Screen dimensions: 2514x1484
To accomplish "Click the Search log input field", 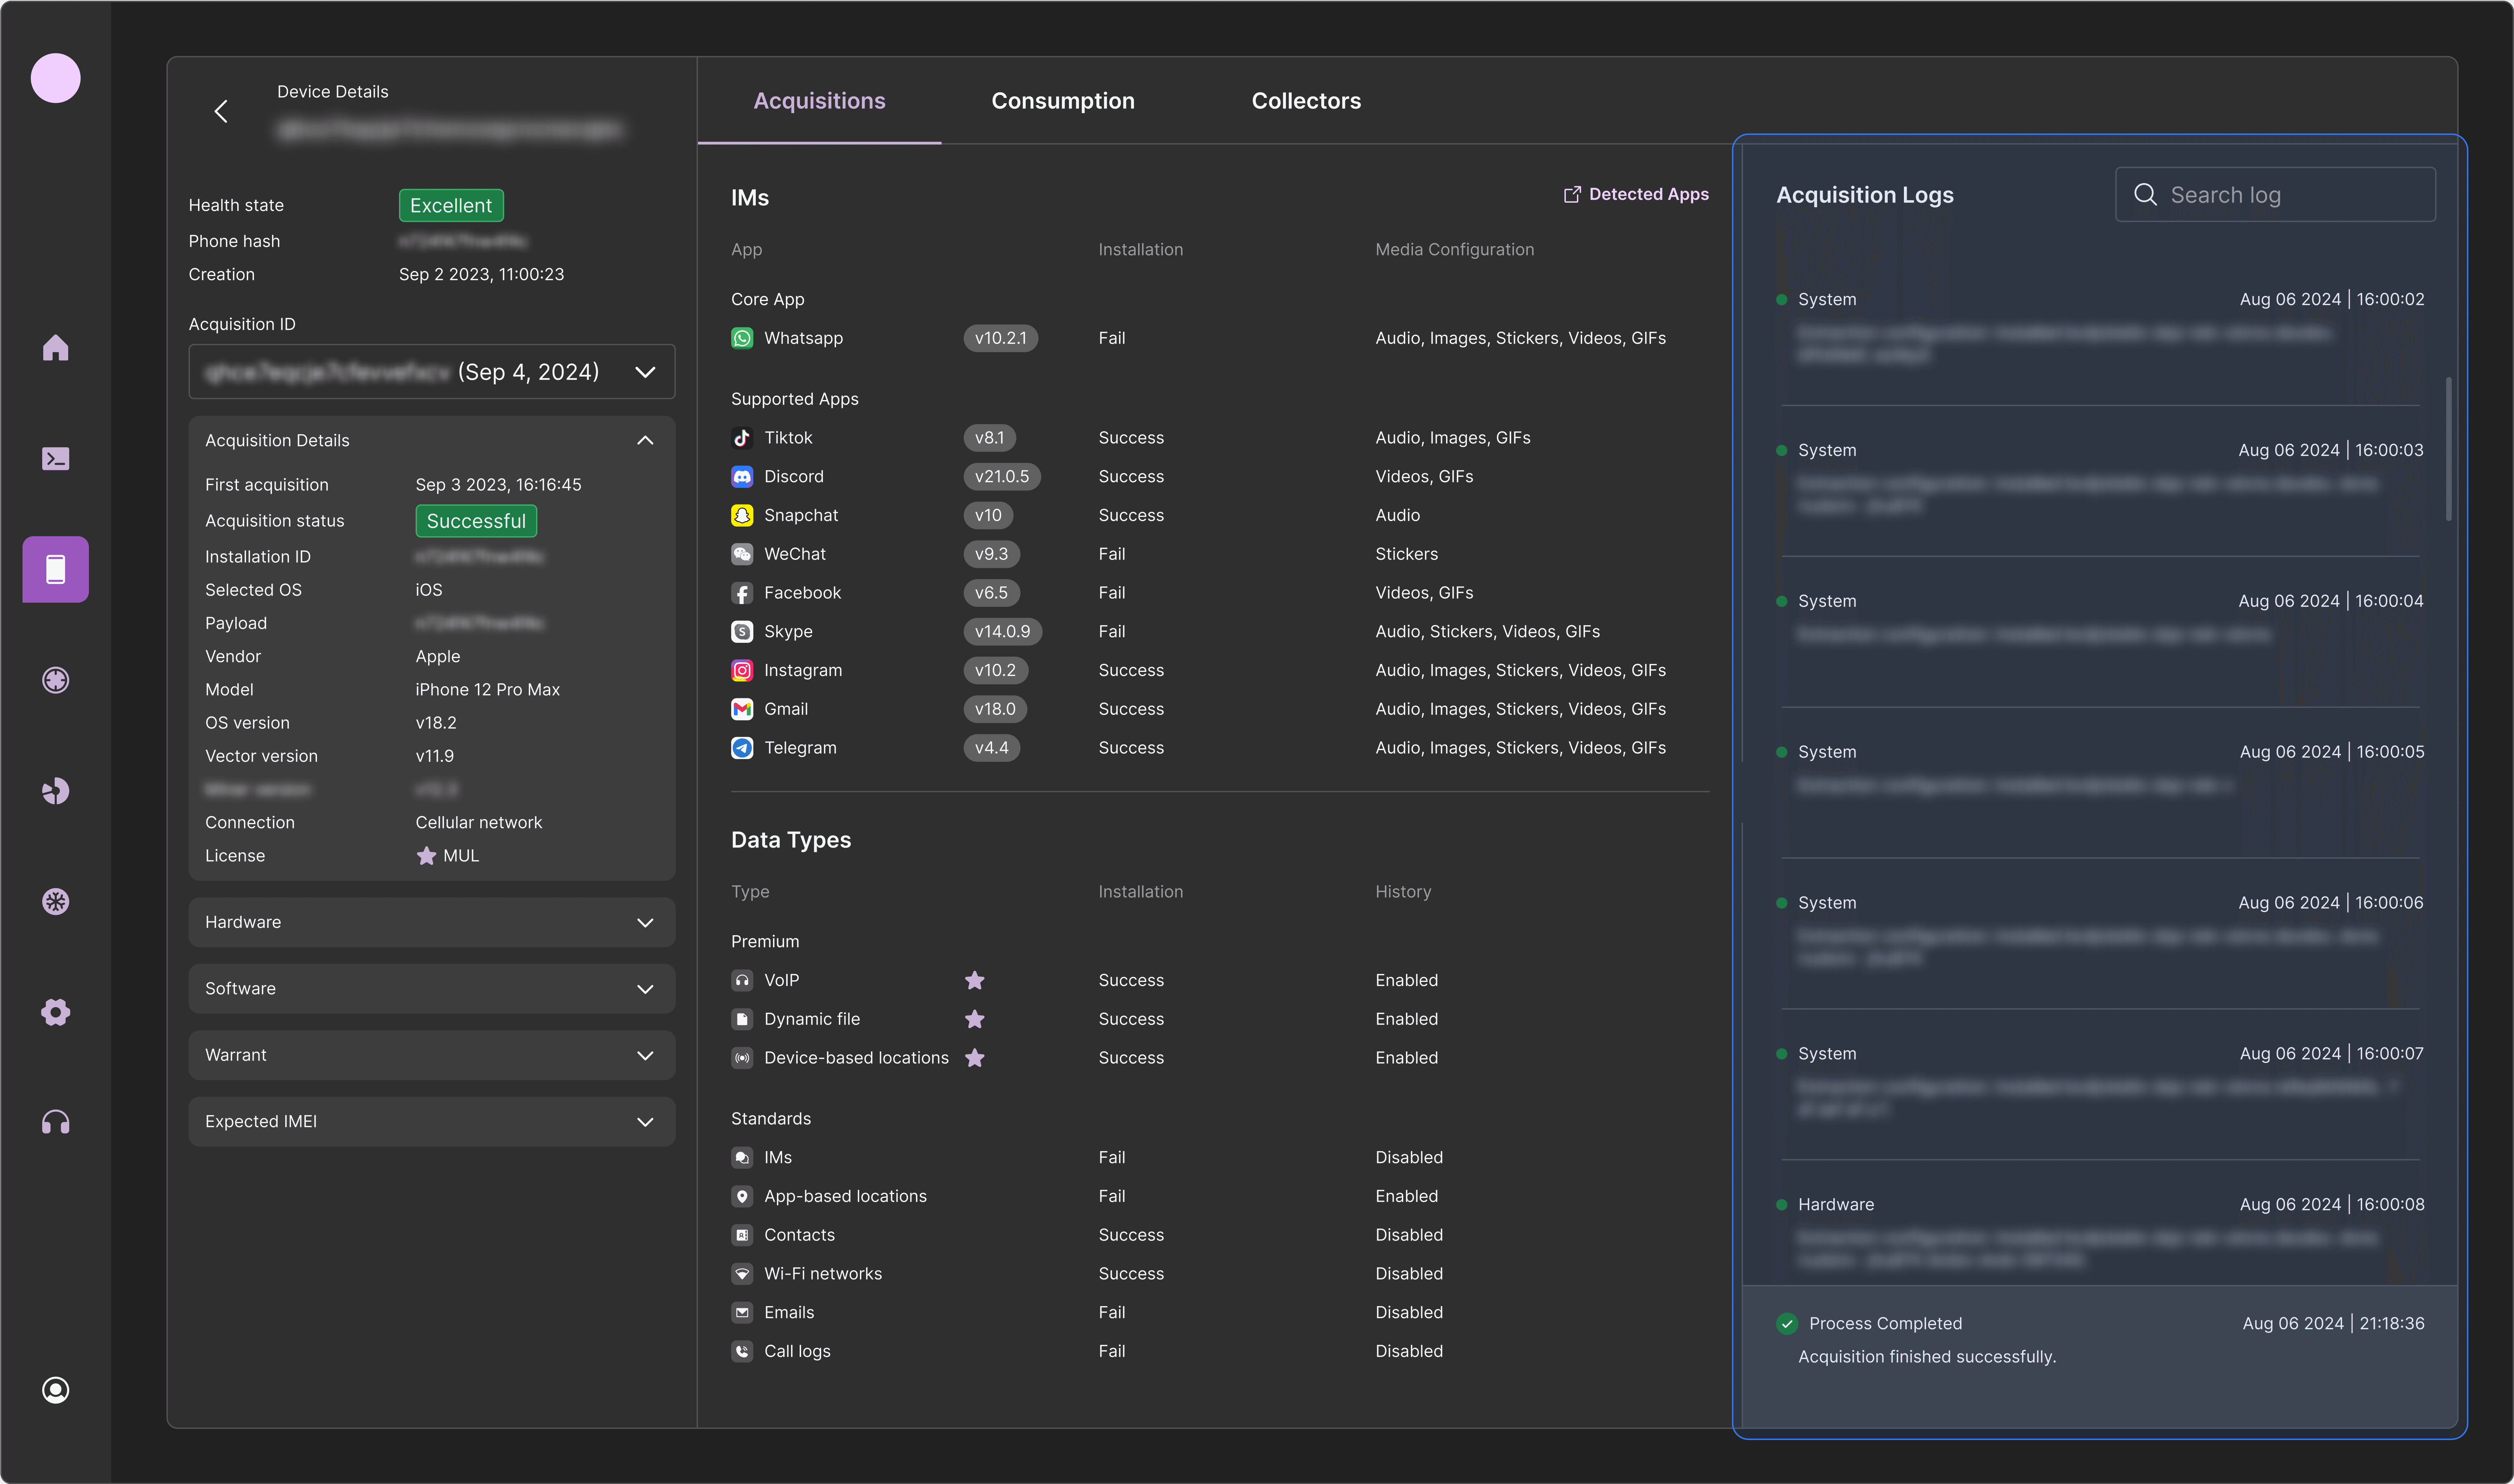I will coord(2275,195).
